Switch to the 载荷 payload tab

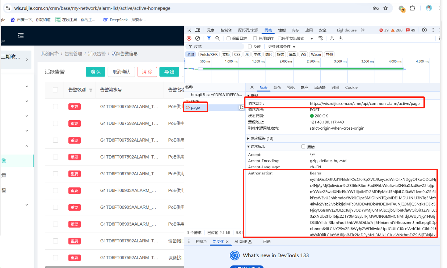point(277,87)
